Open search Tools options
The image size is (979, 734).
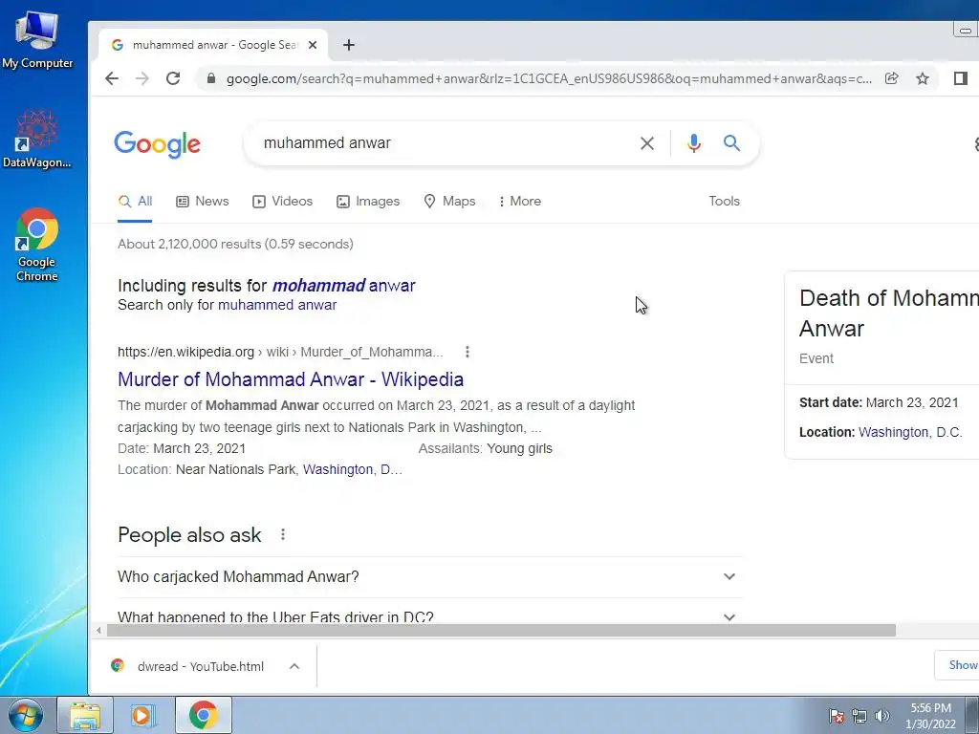pos(725,201)
